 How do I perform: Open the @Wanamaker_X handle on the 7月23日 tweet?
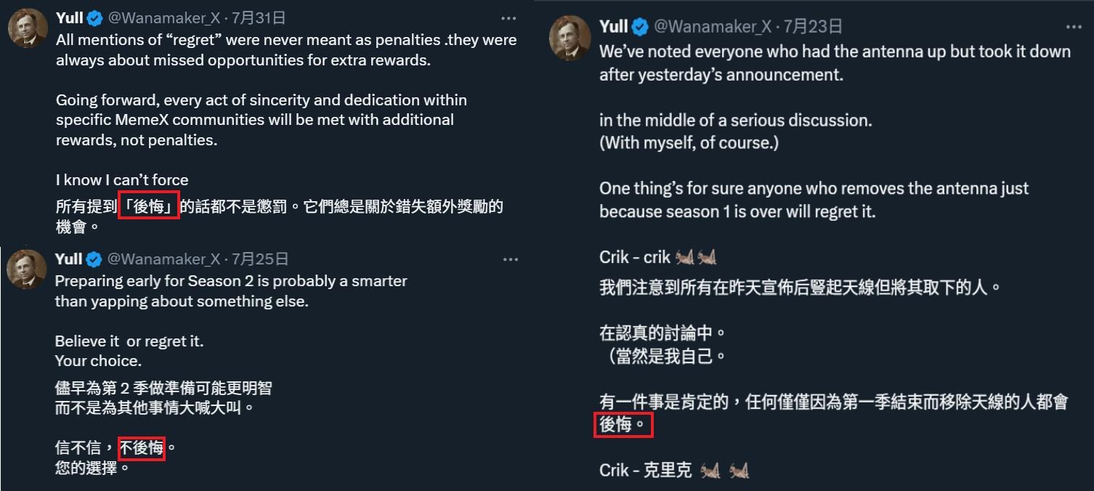[713, 28]
